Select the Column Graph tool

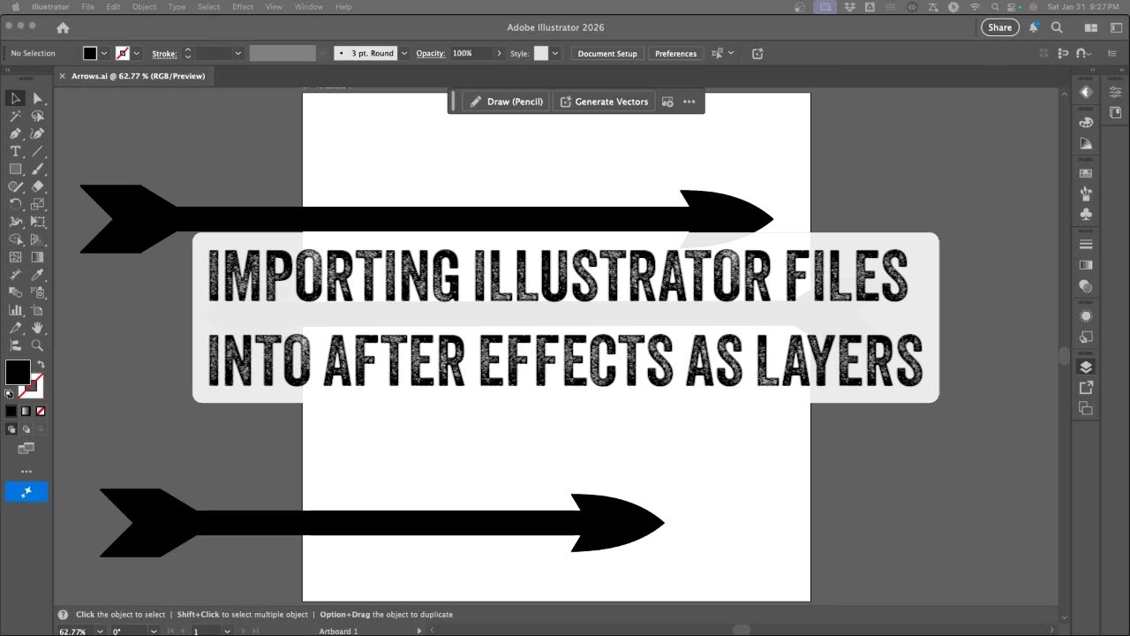click(x=15, y=310)
